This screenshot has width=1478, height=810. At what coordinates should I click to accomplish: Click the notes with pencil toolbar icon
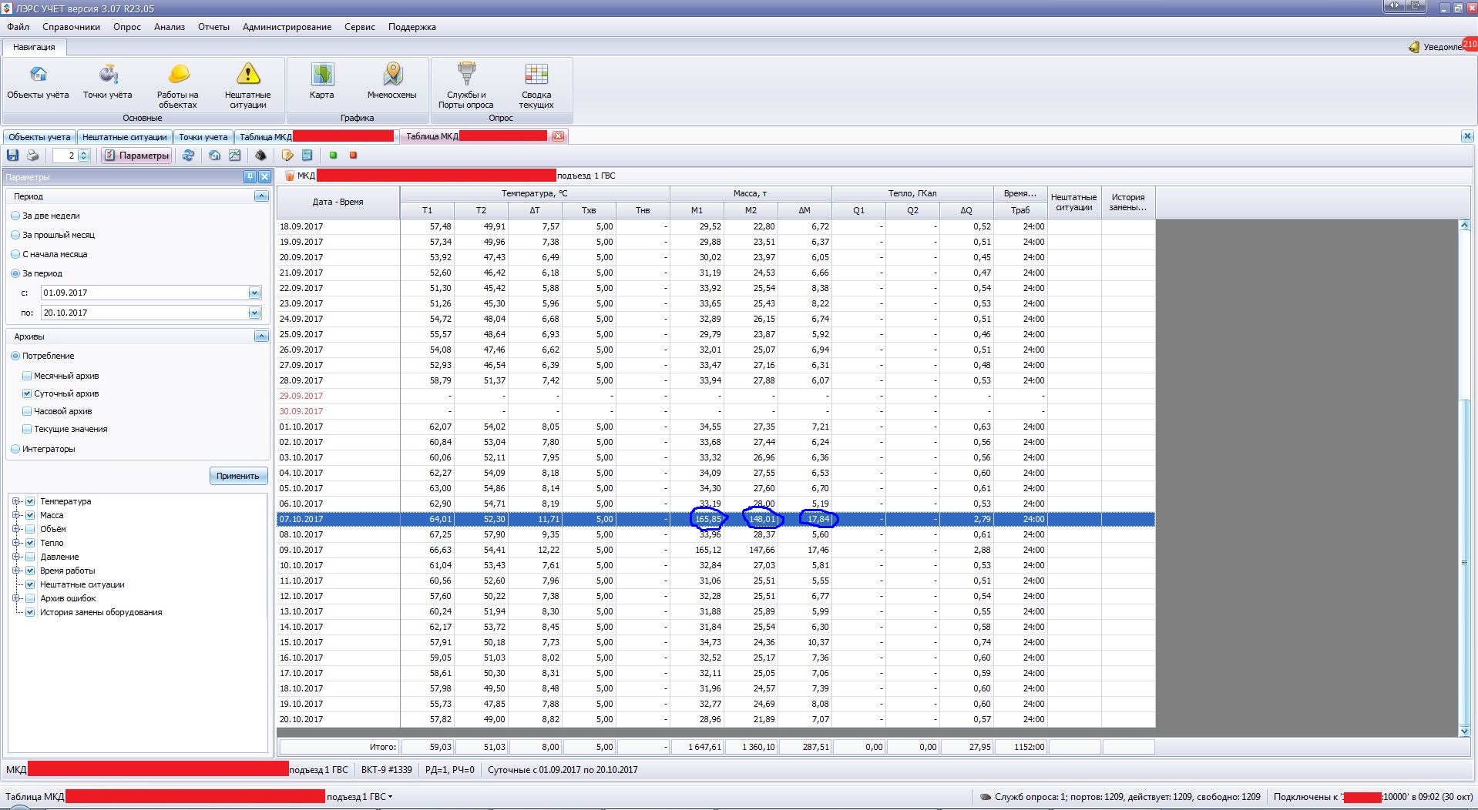(x=287, y=156)
